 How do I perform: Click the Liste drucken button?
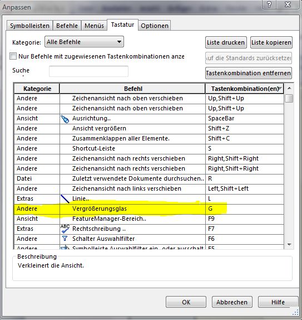click(226, 42)
